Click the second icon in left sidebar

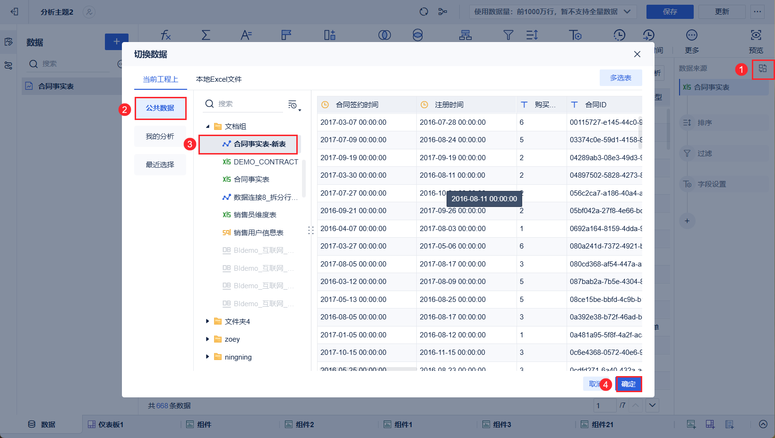pos(9,66)
